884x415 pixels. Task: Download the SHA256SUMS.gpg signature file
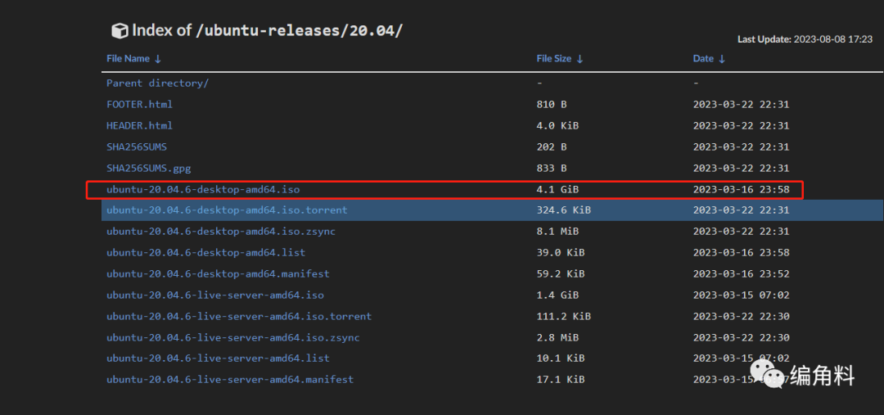pyautogui.click(x=149, y=168)
